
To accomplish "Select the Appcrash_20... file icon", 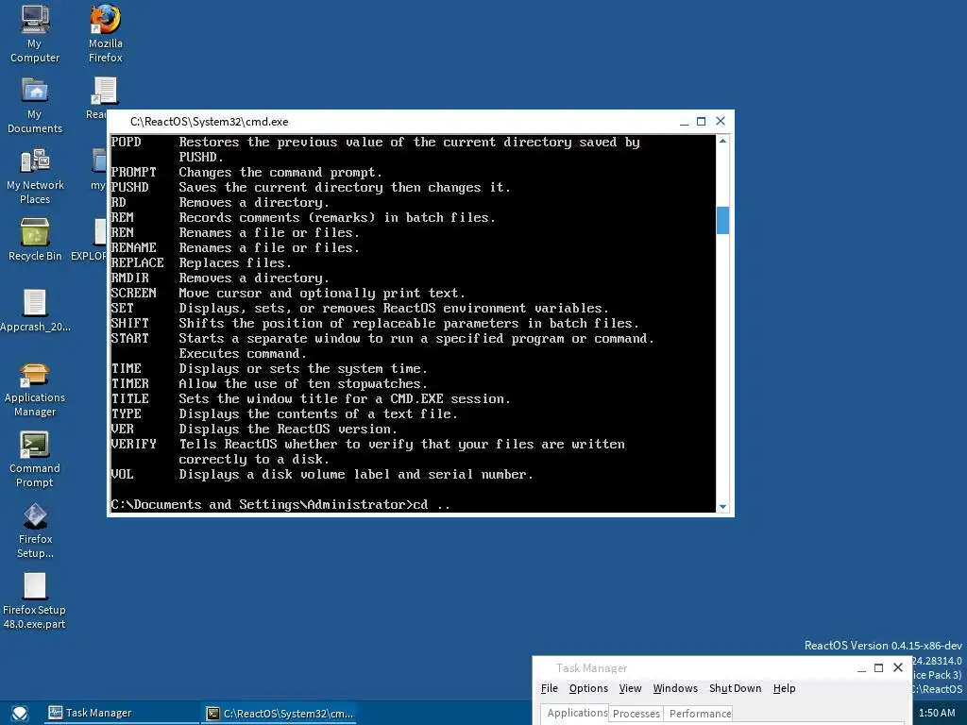I will pos(35,311).
